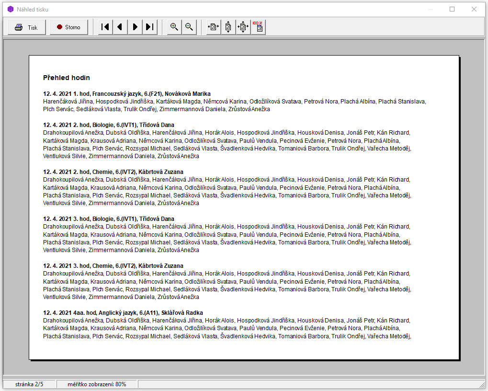Click the 'stránka 2/5' status indicator
Image resolution: width=488 pixels, height=391 pixels.
(30, 384)
